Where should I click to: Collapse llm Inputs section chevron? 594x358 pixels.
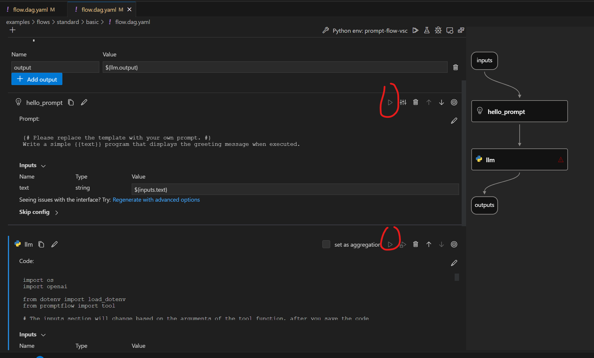(x=43, y=335)
